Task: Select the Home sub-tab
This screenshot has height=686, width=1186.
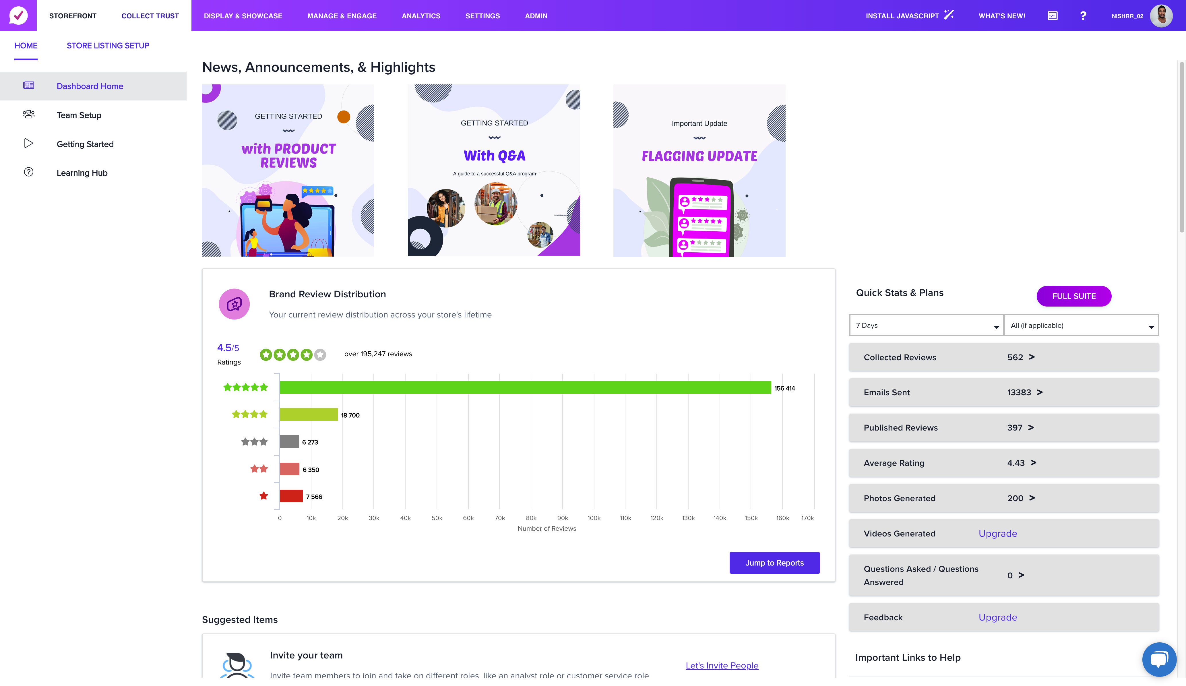Action: click(x=26, y=46)
